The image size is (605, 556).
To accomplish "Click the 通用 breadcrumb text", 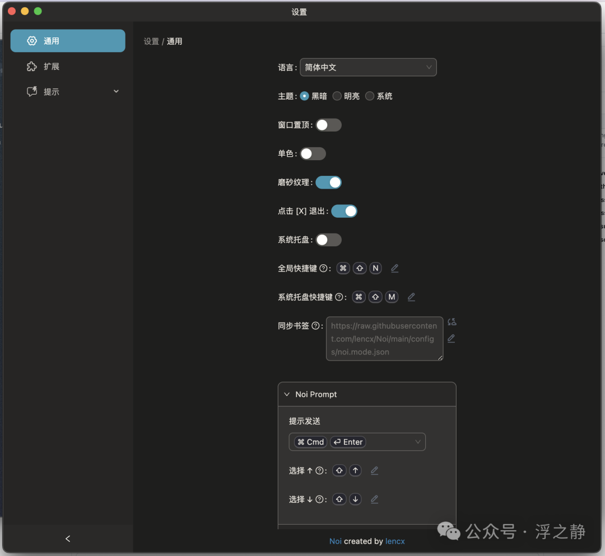I will (x=174, y=41).
